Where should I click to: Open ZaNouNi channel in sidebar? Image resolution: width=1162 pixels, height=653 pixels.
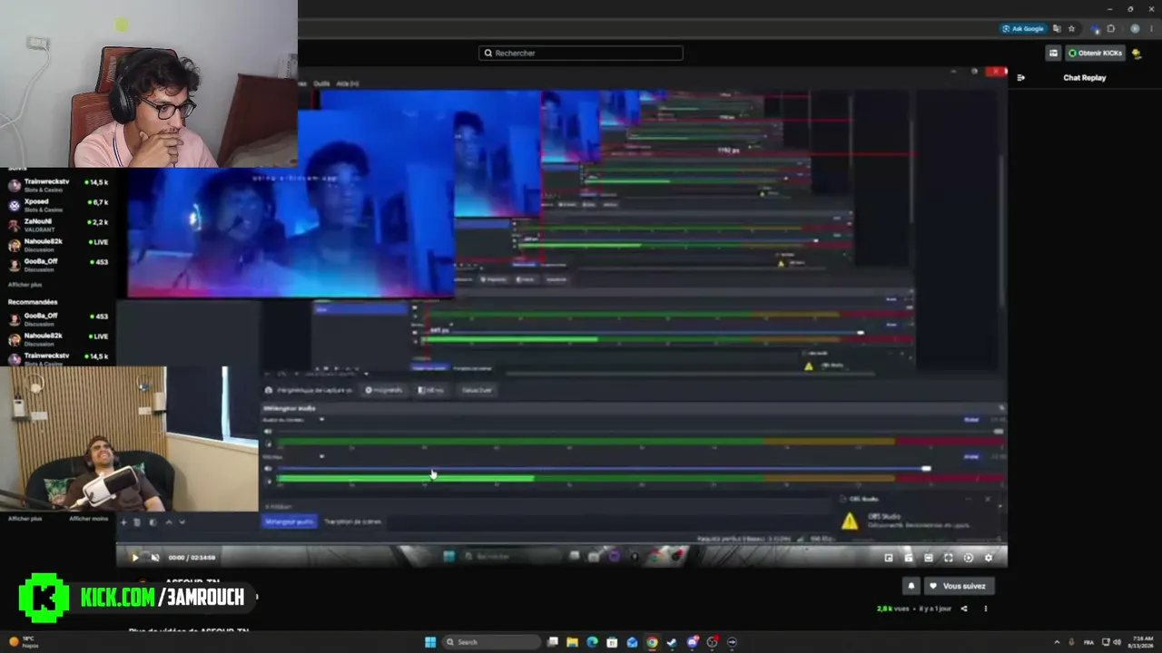58,225
